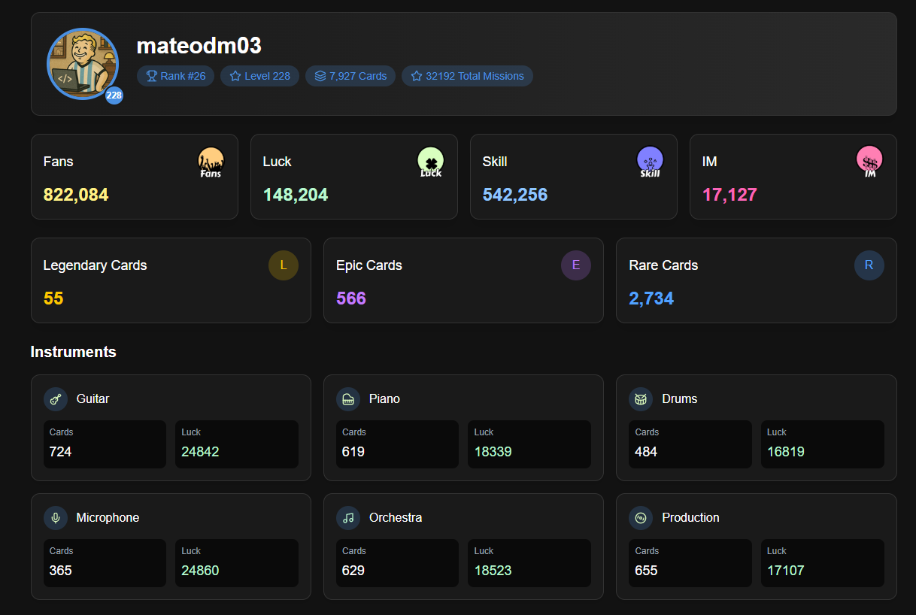Click the Rank #26 trophy badge
This screenshot has width=916, height=615.
click(x=175, y=76)
